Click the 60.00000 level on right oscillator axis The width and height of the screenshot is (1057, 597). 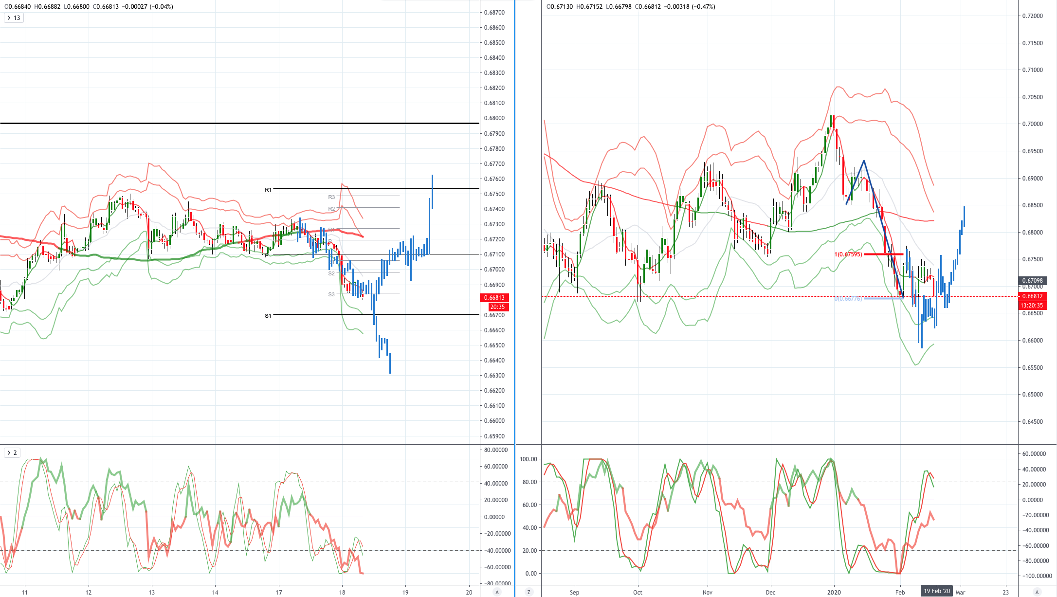(x=1034, y=454)
